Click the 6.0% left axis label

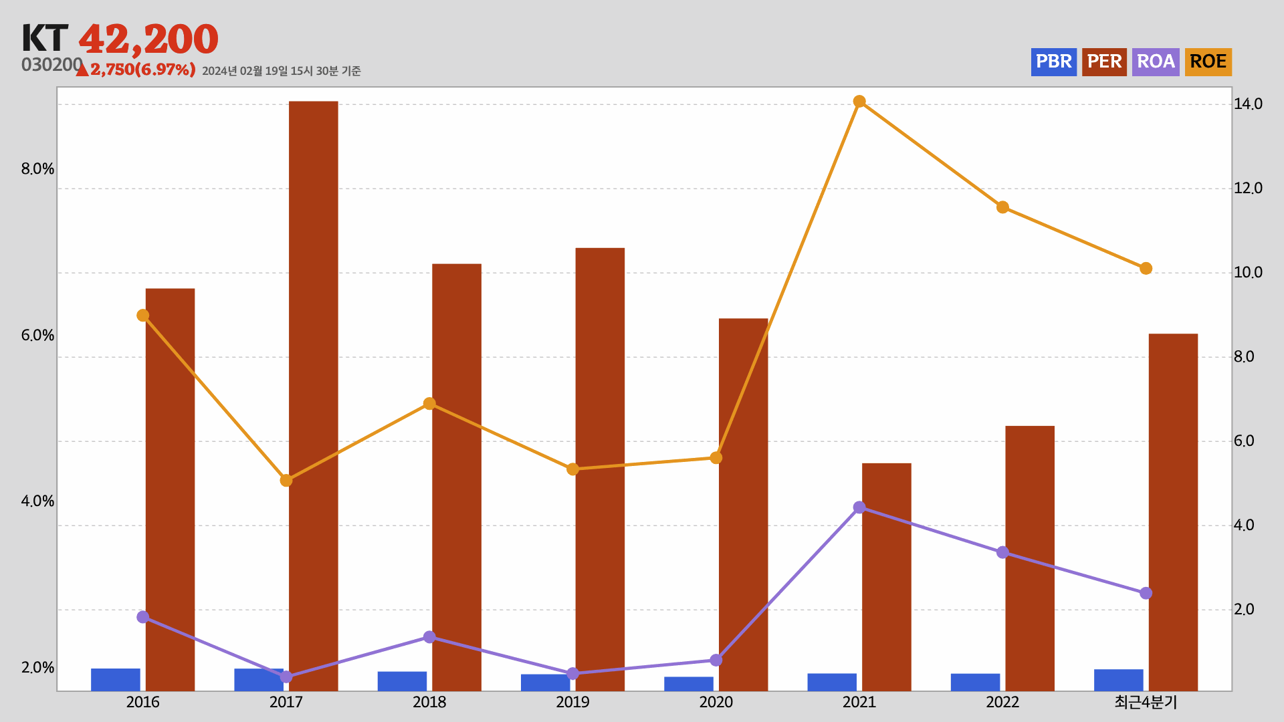(37, 336)
